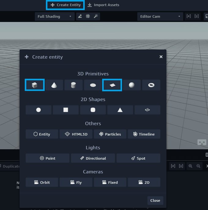208x210 pixels.
Task: Create a Sphere primitive
Action: click(132, 85)
